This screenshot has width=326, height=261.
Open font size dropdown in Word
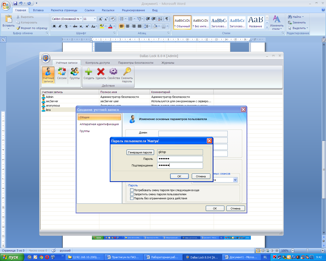[x=95, y=19]
